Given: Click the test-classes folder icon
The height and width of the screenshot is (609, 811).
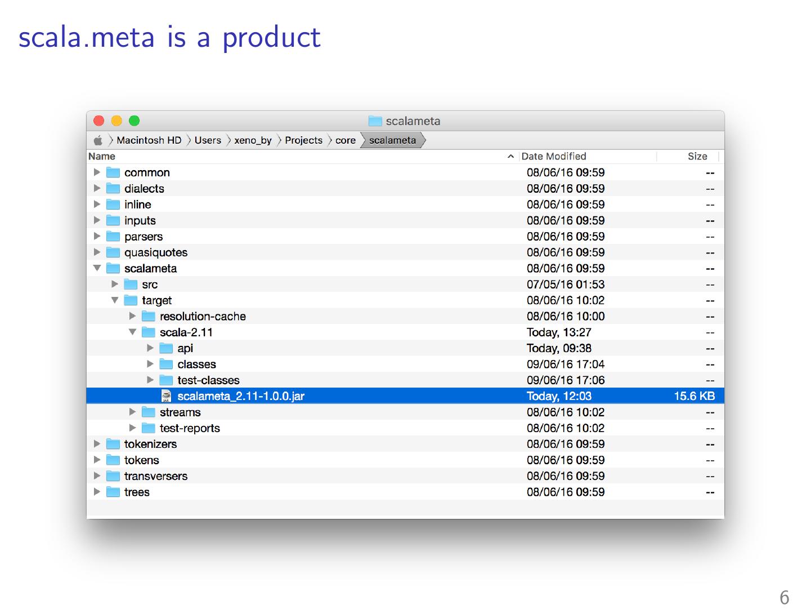Looking at the screenshot, I should (x=166, y=380).
